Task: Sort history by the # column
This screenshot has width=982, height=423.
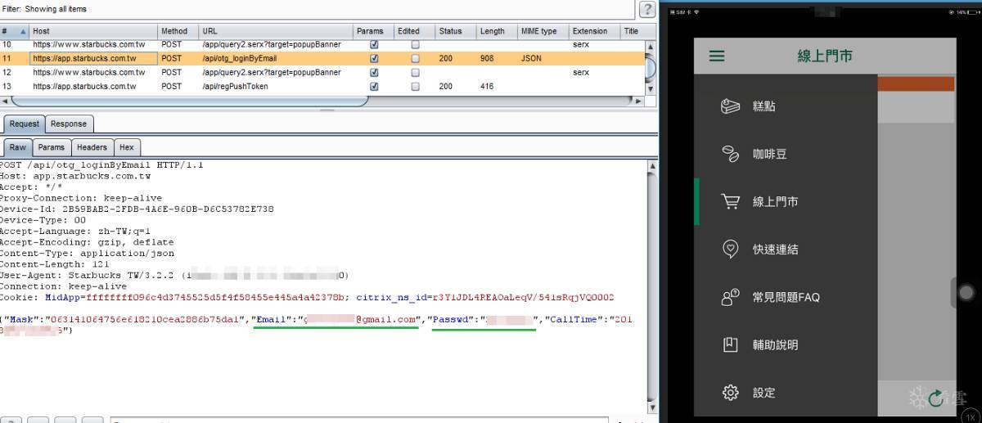Action: (x=14, y=31)
